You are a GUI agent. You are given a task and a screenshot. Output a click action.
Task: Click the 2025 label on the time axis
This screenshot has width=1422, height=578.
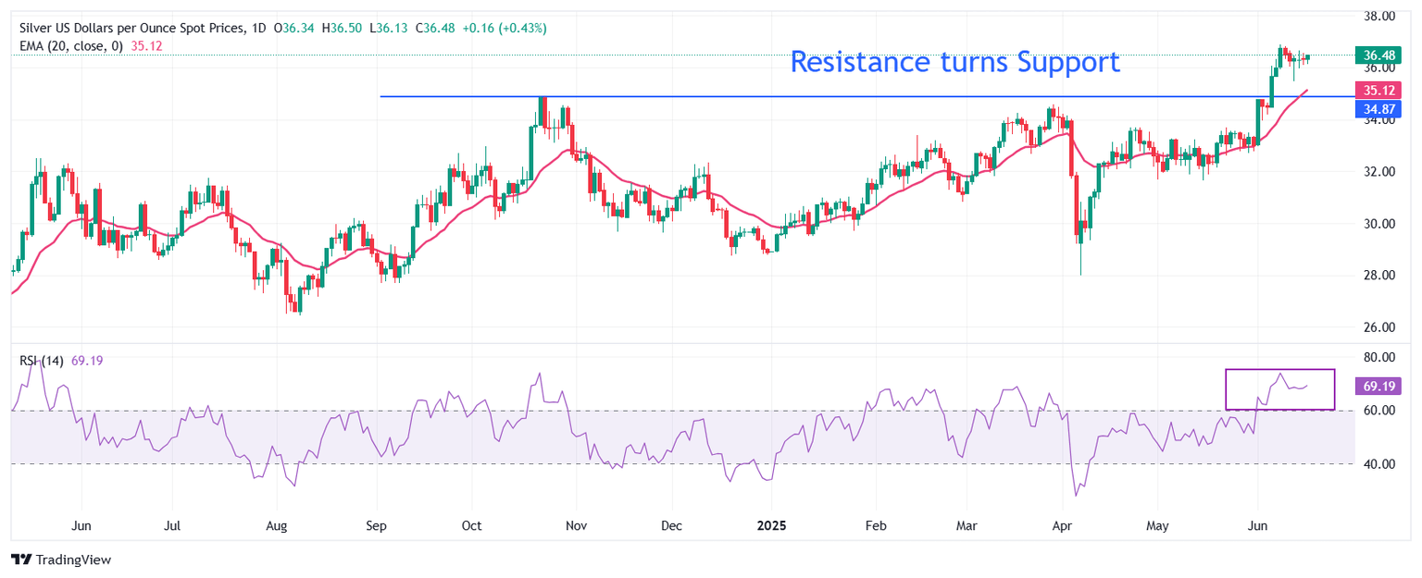click(770, 526)
